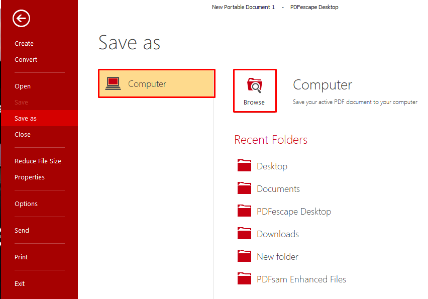Click the PDFsam Enhanced Files folder icon
This screenshot has height=299, width=428.
[244, 279]
